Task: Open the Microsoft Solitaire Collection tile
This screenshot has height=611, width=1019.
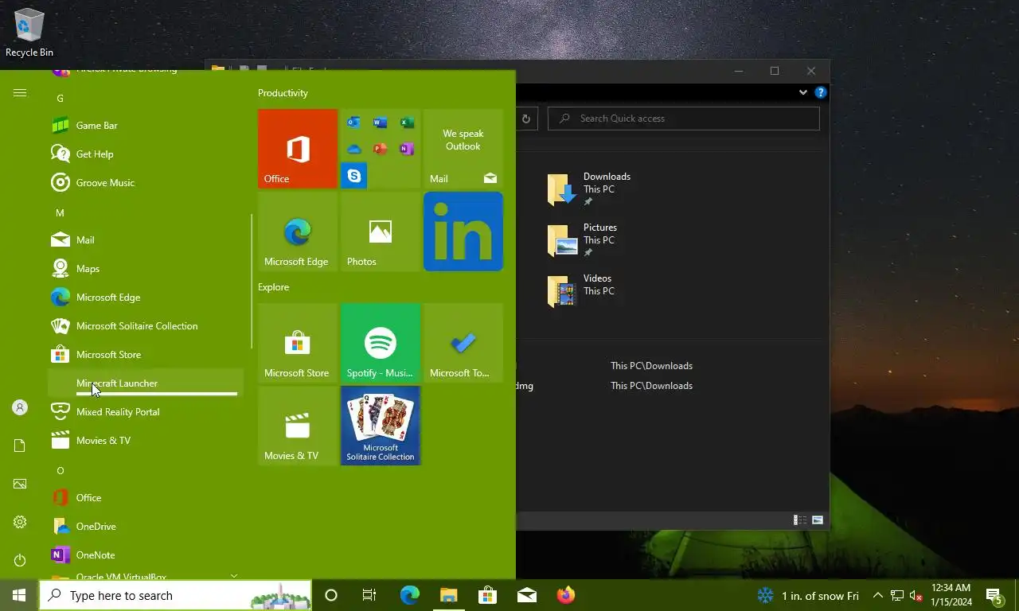Action: [381, 426]
